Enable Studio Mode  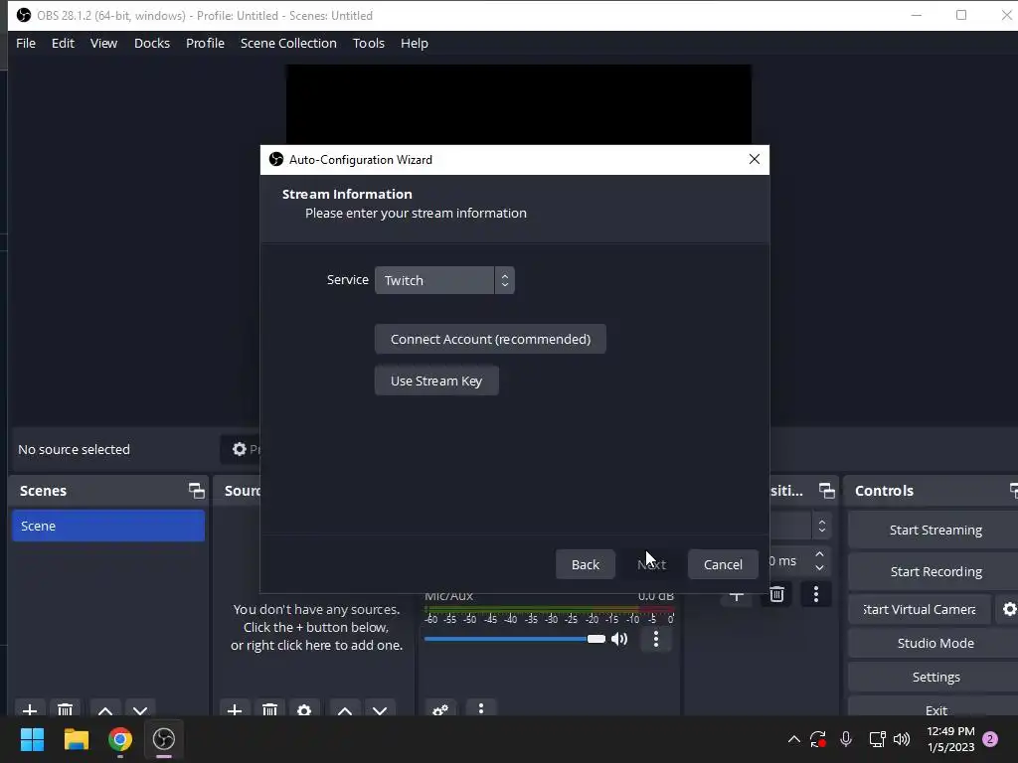pyautogui.click(x=934, y=643)
